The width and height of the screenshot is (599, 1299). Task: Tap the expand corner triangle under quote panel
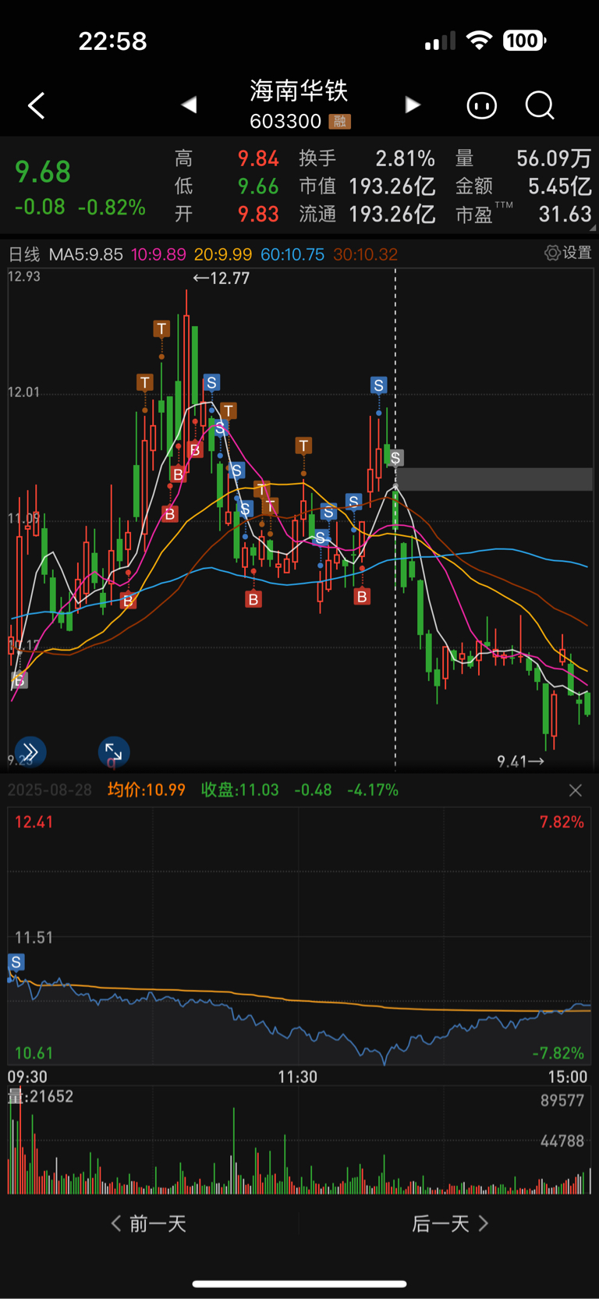(592, 229)
